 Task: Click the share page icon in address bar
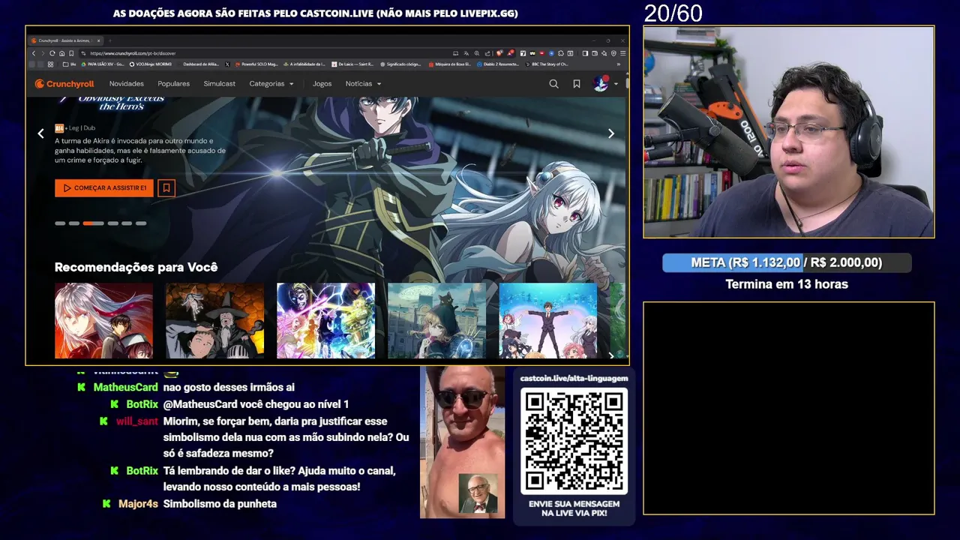click(x=487, y=53)
